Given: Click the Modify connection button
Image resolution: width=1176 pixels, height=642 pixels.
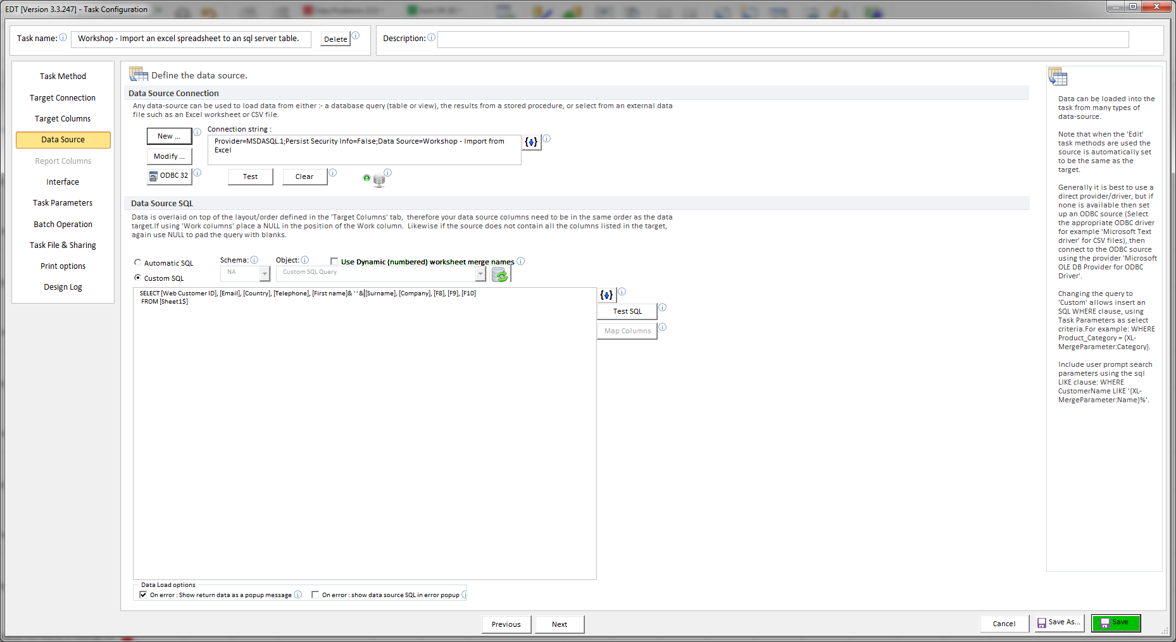Looking at the screenshot, I should [169, 156].
